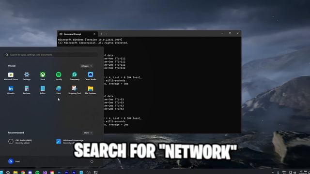The width and height of the screenshot is (310, 174).
Task: Open the Snipping Tool app
Action: [75, 90]
